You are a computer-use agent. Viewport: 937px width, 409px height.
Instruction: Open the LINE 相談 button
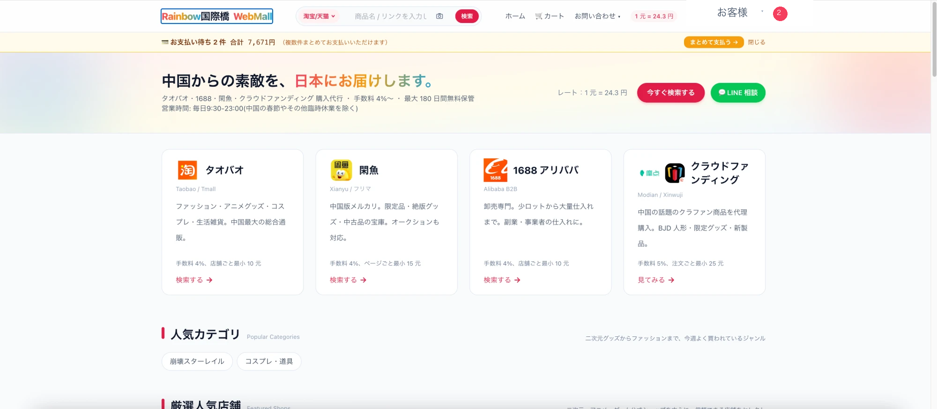[x=738, y=93]
